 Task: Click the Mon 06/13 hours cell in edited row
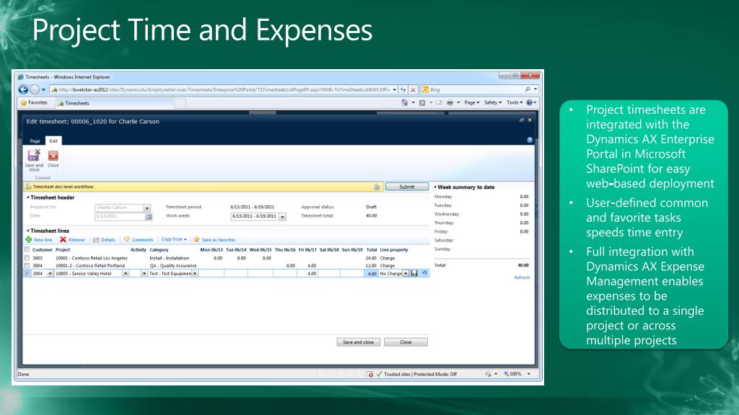click(x=211, y=273)
